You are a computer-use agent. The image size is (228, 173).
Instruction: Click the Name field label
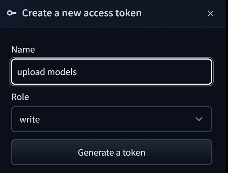23,49
